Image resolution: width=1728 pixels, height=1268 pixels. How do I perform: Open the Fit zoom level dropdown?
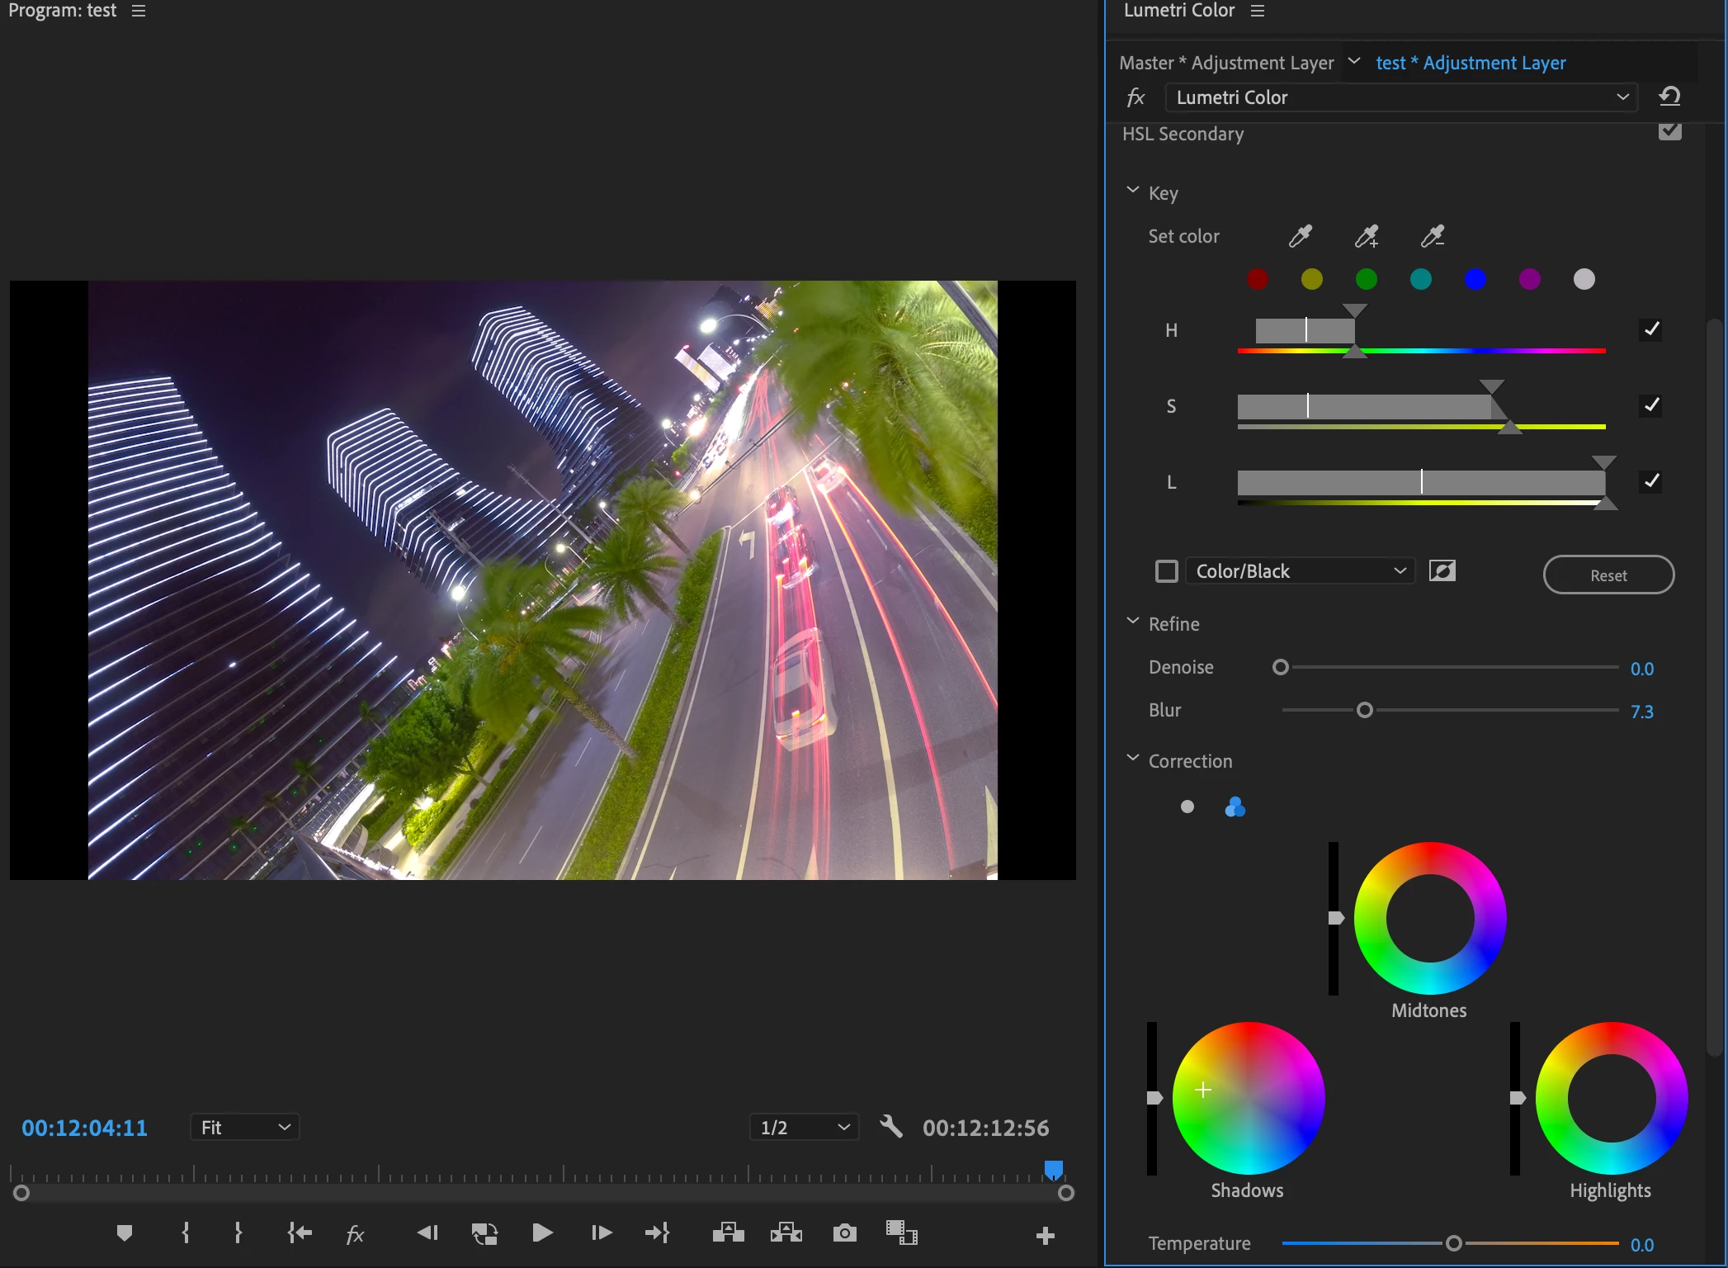(x=244, y=1127)
